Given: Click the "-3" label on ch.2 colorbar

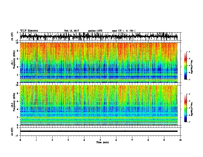Looking at the screenshot, I should coord(189,94).
